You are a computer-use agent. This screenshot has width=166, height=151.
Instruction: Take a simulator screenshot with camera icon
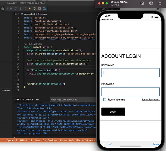(x=151, y=3)
